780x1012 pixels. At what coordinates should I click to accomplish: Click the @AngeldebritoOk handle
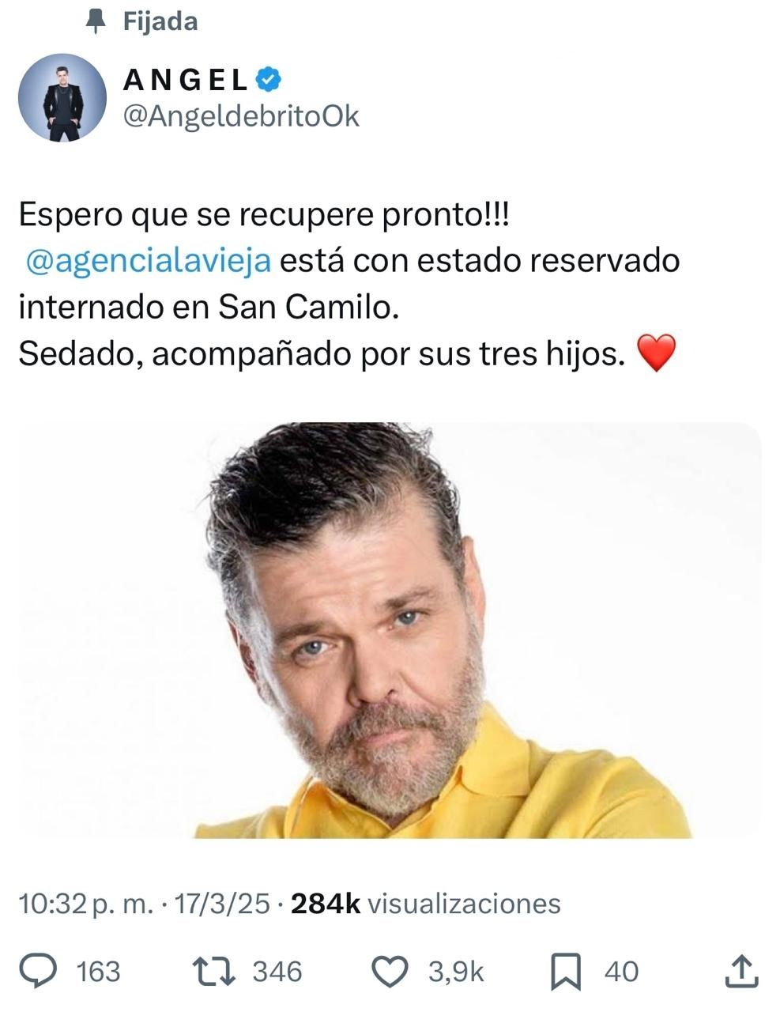pos(241,116)
